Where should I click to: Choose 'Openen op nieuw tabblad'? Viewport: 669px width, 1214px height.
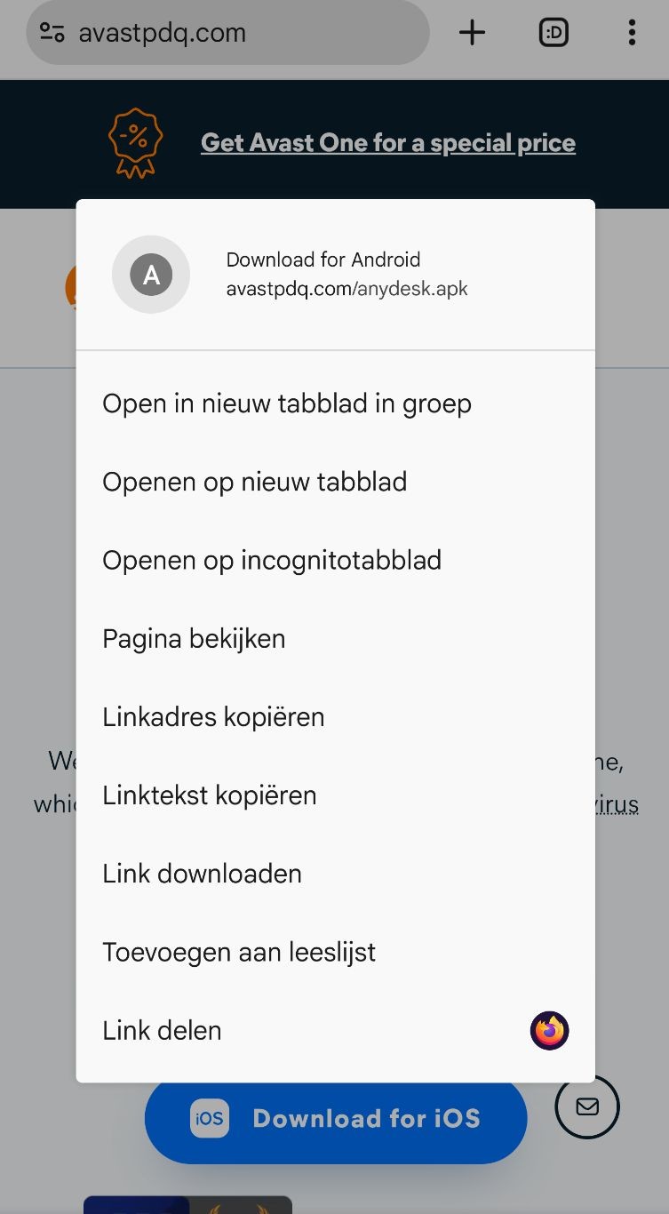pos(336,482)
